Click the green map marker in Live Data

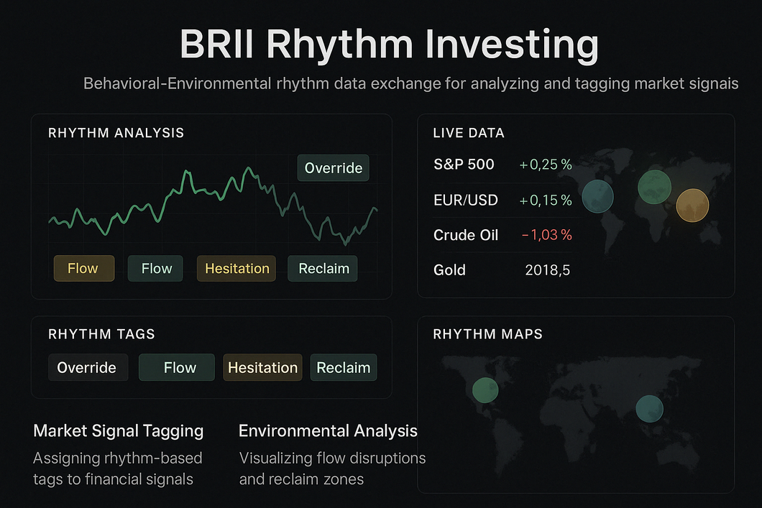click(x=654, y=187)
